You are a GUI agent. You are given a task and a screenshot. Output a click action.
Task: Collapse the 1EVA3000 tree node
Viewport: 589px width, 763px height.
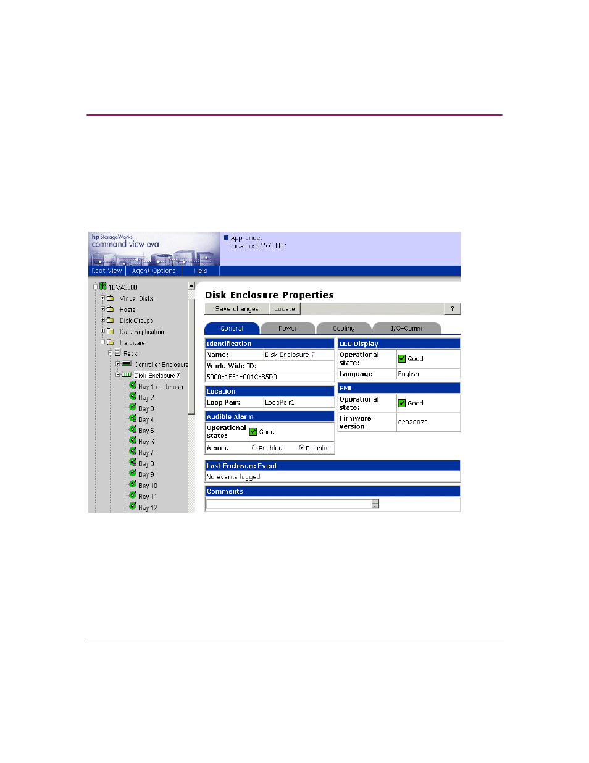[x=96, y=287]
